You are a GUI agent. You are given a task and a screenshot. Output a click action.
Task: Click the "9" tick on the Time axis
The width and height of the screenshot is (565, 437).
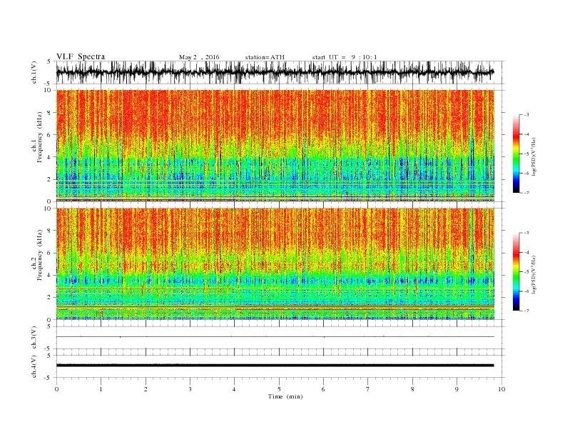(457, 389)
